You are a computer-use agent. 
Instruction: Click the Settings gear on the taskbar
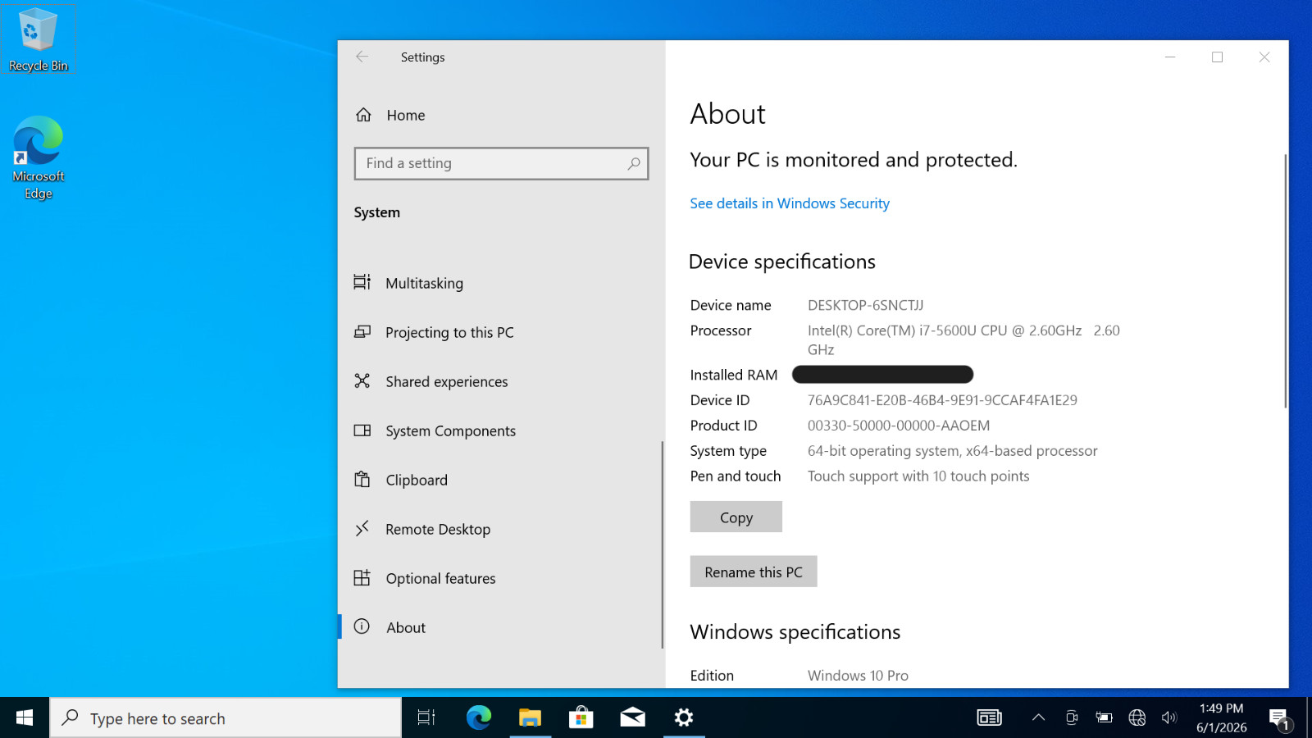(x=684, y=717)
